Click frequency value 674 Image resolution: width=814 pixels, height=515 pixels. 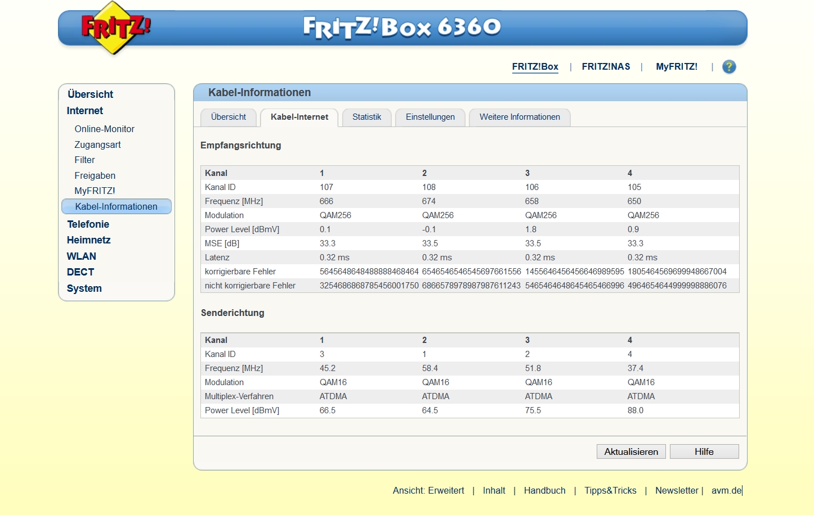429,201
